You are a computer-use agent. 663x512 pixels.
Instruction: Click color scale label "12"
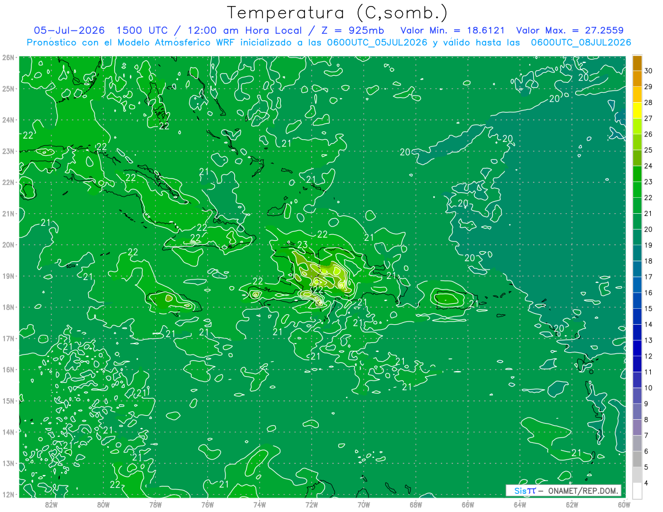pos(648,356)
